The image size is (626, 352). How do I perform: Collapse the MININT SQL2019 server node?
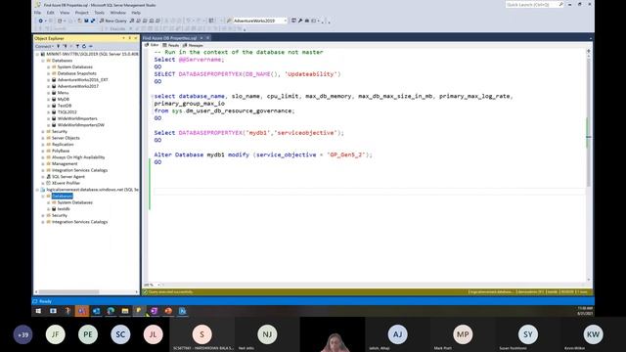point(37,54)
